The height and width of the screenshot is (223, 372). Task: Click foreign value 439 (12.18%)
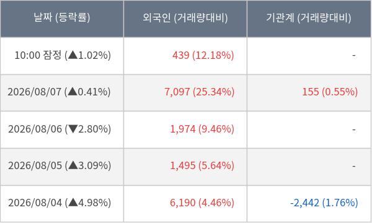click(x=203, y=56)
